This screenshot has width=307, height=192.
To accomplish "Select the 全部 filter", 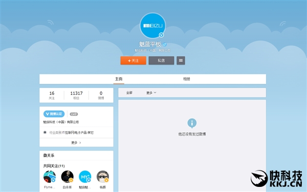I will tap(129, 93).
